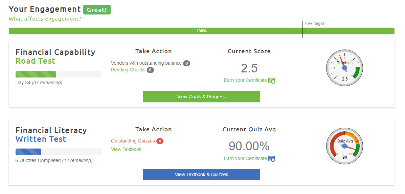Click the Road Test day progress bar
This screenshot has height=194, width=405.
(x=58, y=74)
